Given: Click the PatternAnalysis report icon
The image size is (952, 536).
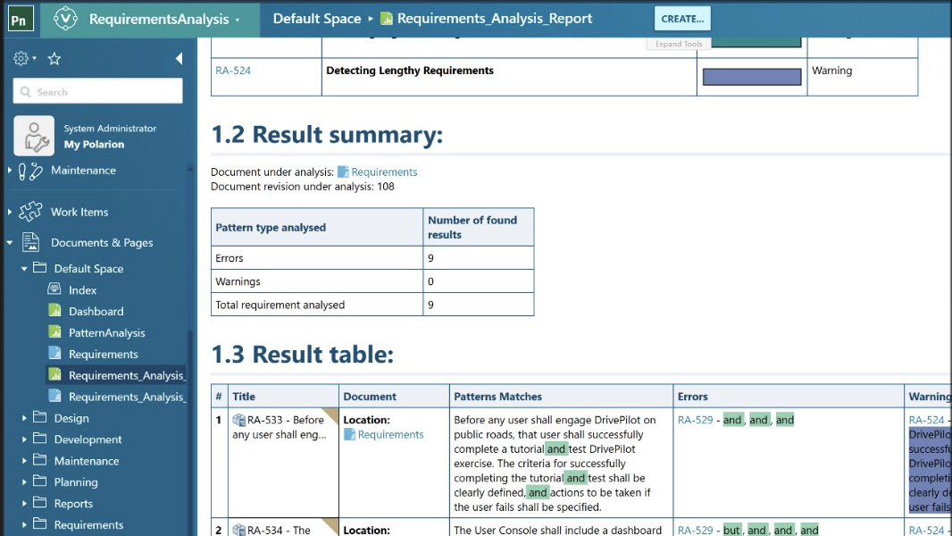Looking at the screenshot, I should 54,331.
